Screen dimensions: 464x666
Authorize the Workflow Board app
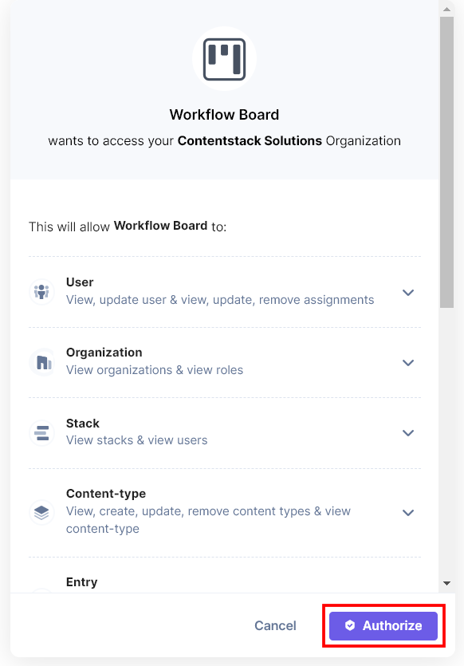[383, 625]
